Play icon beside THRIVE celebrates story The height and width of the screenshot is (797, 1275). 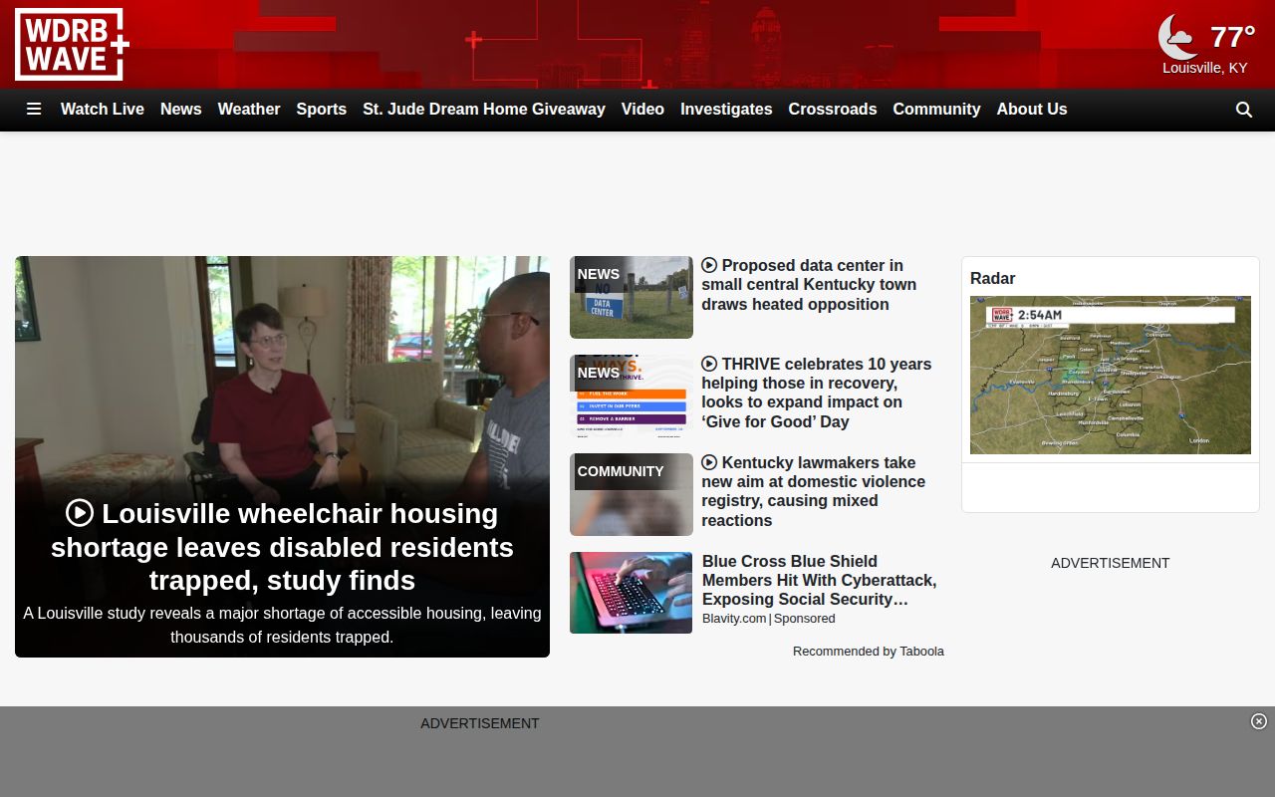point(709,364)
